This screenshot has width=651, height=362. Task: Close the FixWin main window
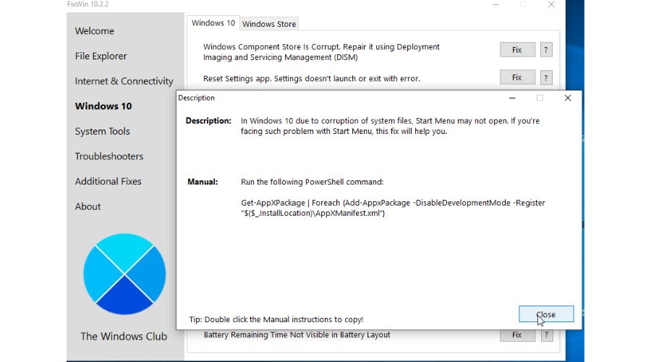click(551, 4)
